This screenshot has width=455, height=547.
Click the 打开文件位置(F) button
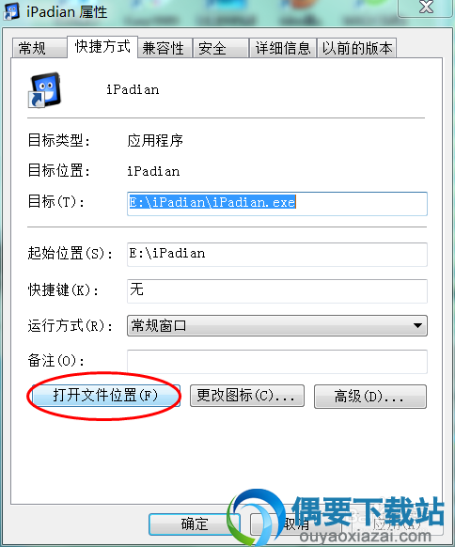coord(105,396)
